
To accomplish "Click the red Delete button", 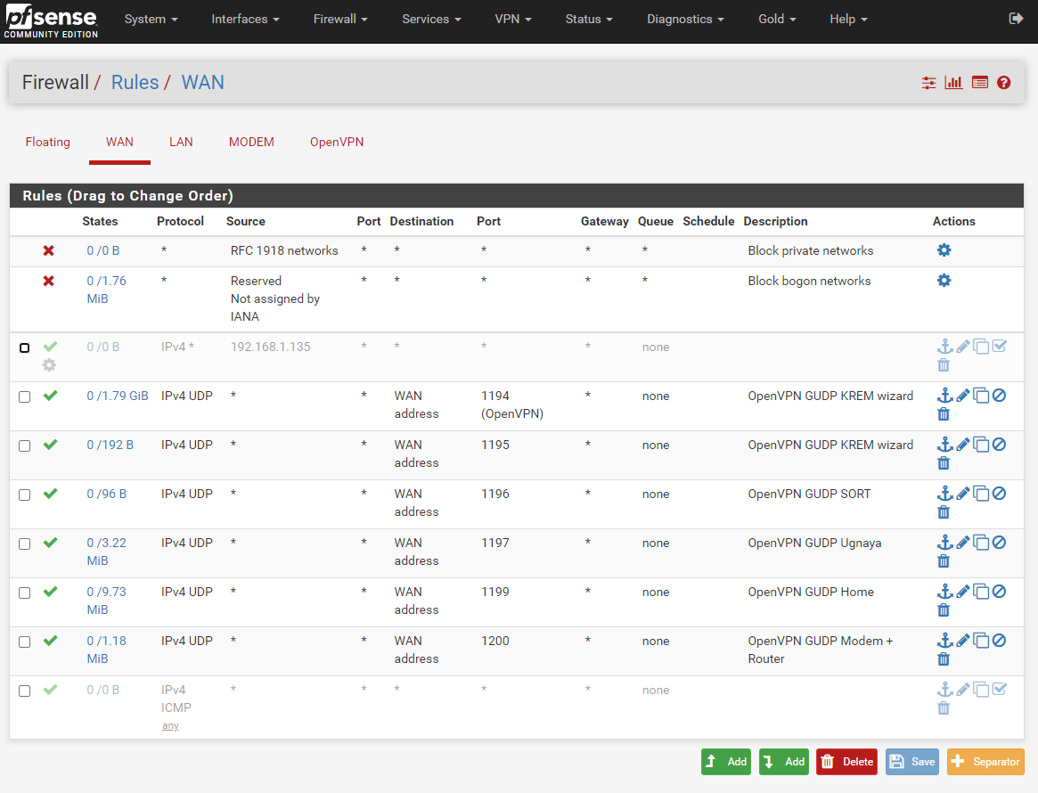I will tap(846, 762).
